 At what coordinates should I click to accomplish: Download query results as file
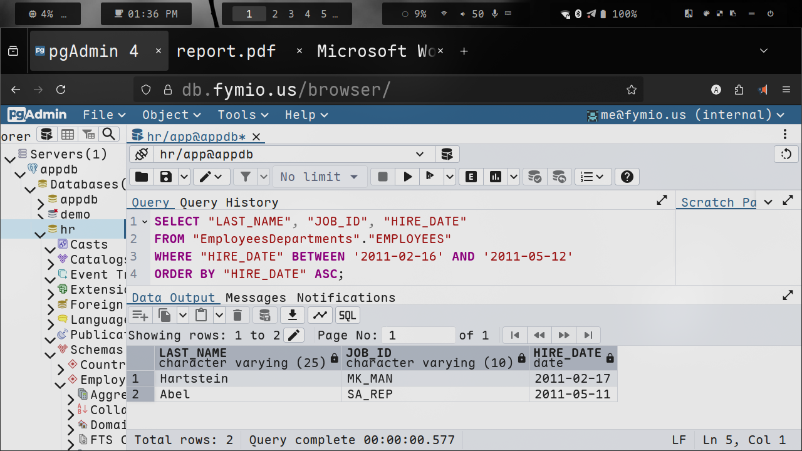tap(292, 316)
